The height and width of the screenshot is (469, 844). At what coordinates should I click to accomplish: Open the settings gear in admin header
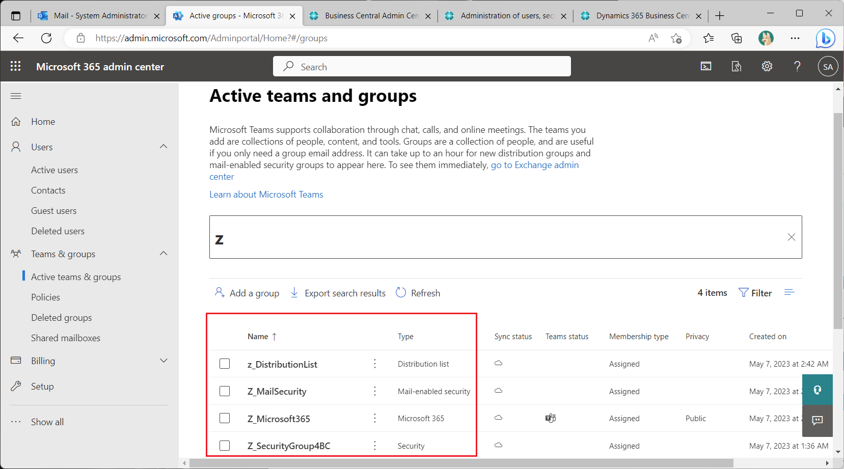coord(767,66)
